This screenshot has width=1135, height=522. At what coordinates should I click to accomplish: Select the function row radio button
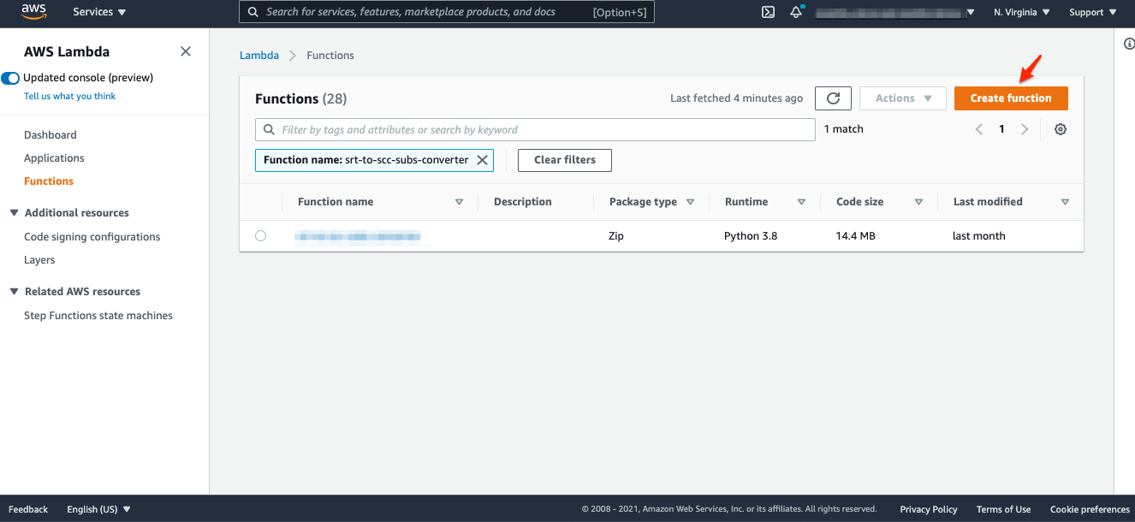click(x=260, y=235)
